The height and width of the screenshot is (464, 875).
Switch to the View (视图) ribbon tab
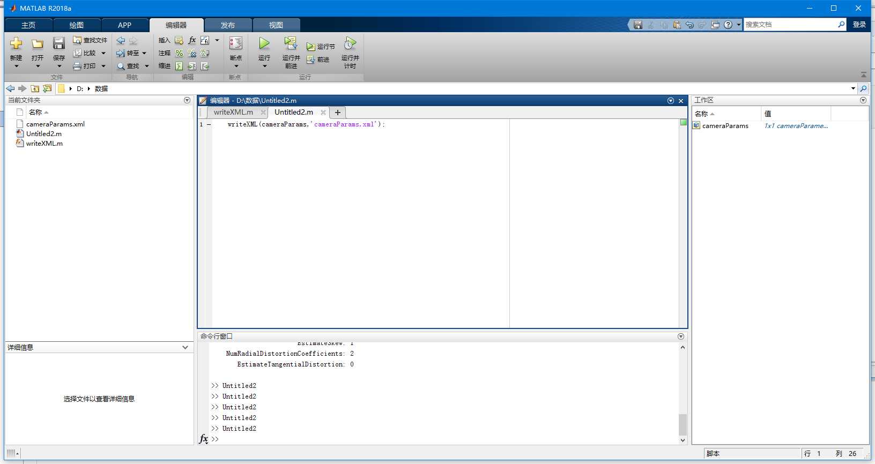click(276, 25)
